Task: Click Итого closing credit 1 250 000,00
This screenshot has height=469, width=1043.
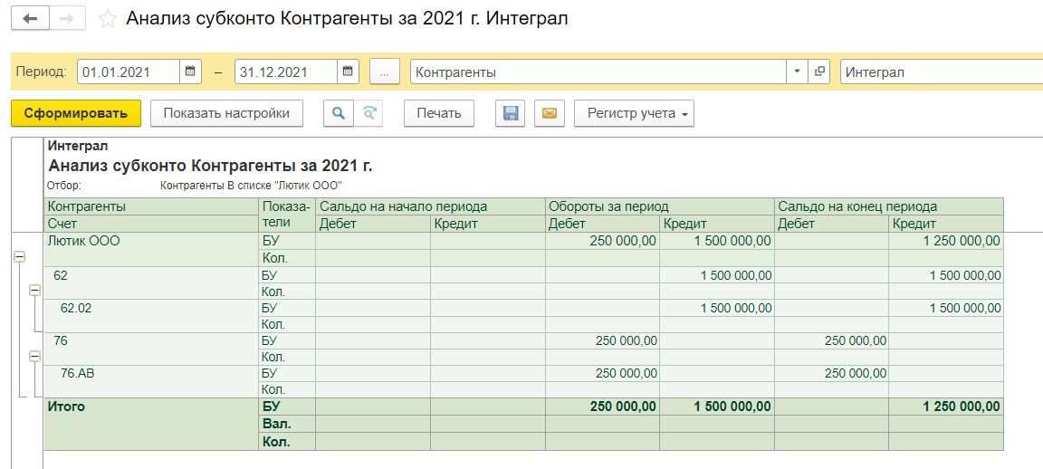Action: click(946, 407)
